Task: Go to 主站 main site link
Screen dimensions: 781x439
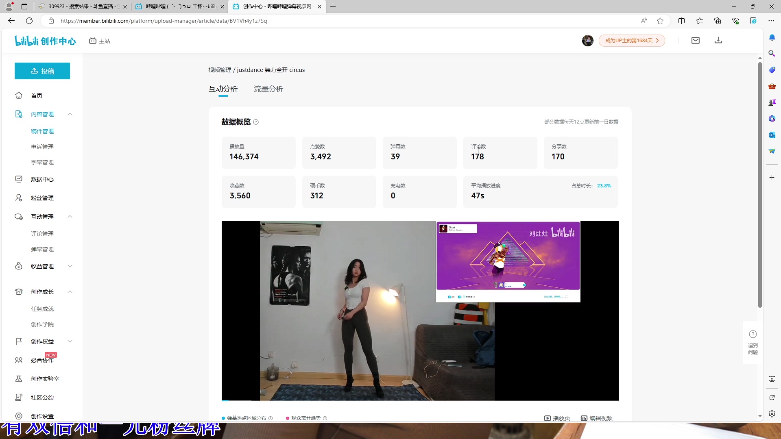Action: [100, 41]
